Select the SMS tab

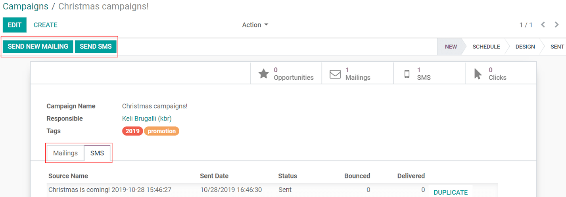click(x=97, y=153)
